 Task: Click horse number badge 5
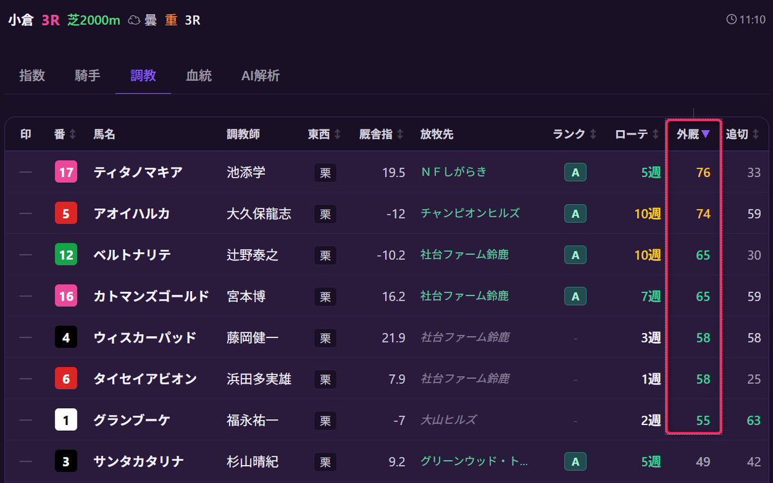66,213
